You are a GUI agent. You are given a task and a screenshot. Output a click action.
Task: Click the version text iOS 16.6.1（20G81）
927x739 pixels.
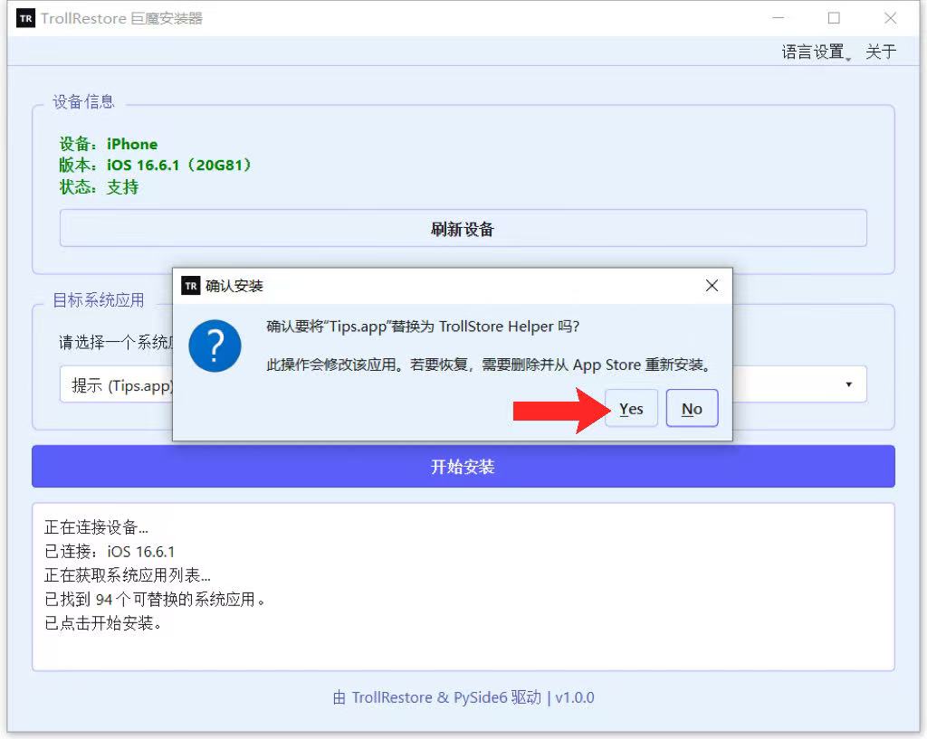179,165
